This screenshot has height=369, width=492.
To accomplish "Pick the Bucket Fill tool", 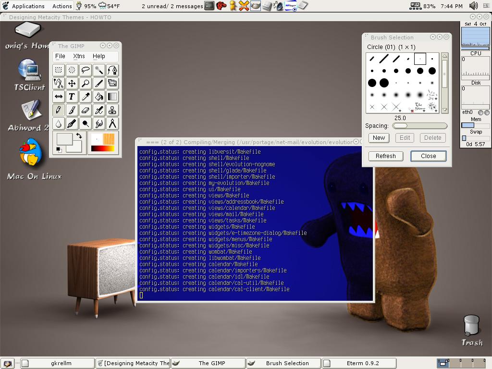I will click(99, 97).
